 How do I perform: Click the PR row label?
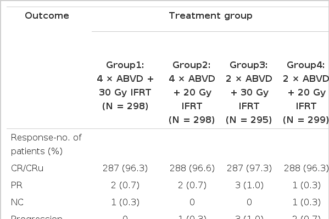pos(16,185)
